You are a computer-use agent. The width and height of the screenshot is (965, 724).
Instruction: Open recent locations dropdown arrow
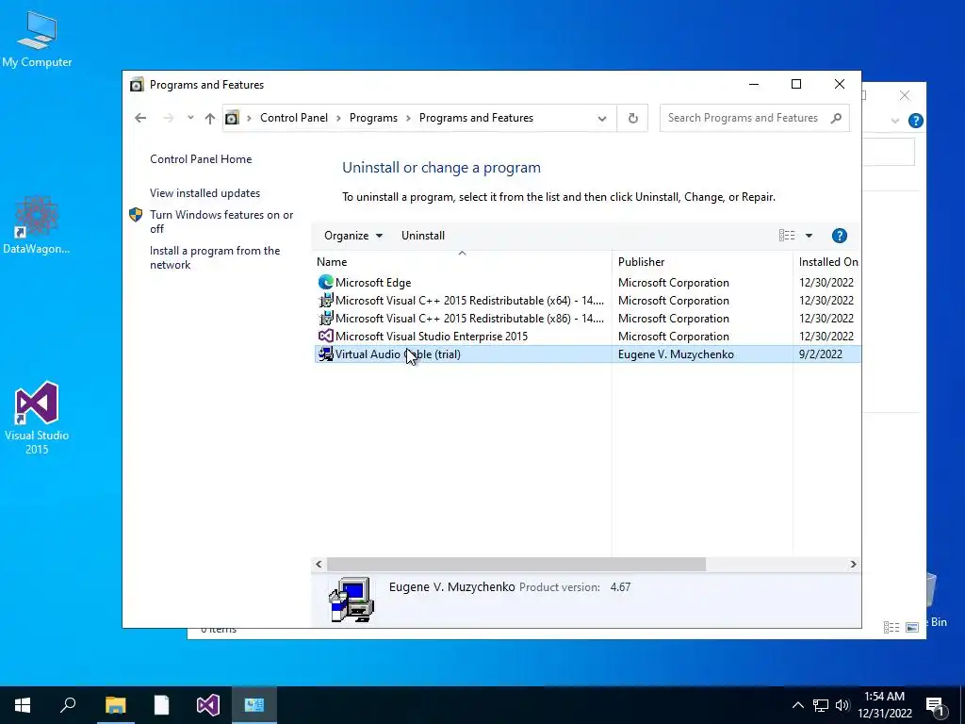click(x=190, y=118)
